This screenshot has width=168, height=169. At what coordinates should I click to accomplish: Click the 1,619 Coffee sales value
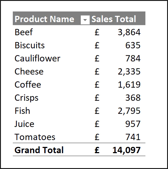point(129,85)
